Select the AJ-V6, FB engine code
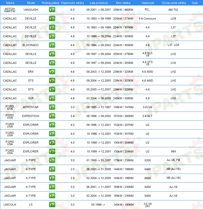The width and height of the screenshot is (203, 209). (173, 160)
